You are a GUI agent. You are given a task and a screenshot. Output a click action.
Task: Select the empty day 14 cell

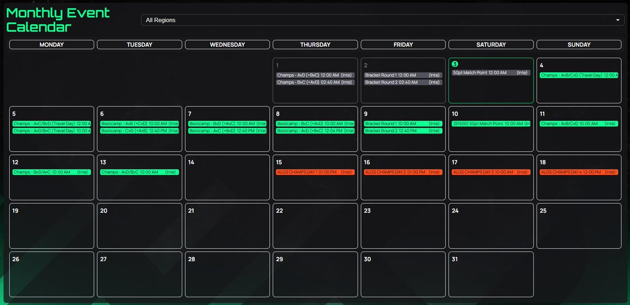(x=227, y=177)
